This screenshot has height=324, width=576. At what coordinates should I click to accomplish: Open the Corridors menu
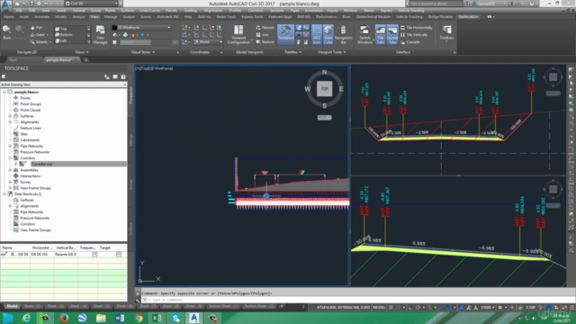pyautogui.click(x=256, y=11)
